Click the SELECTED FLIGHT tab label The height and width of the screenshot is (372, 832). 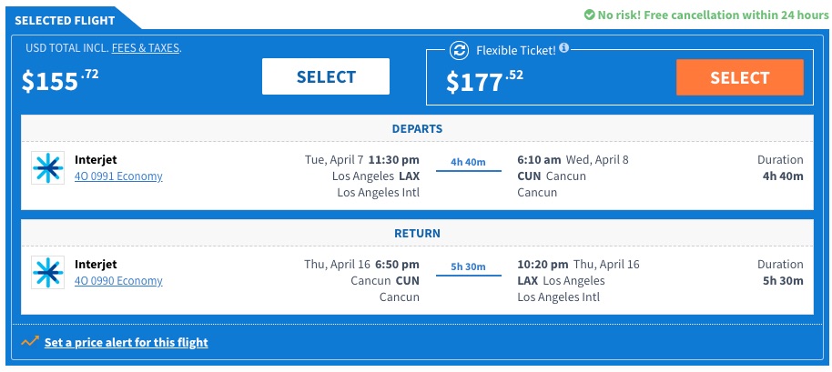[x=65, y=19]
